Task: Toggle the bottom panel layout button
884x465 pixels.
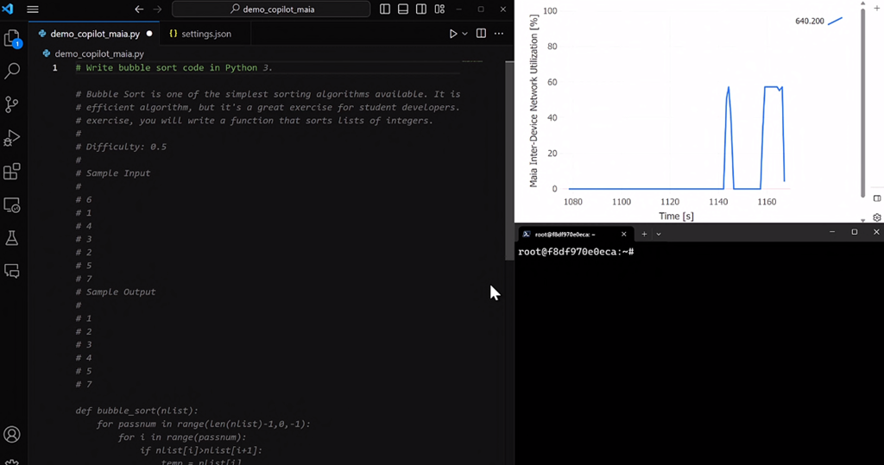Action: [x=403, y=9]
